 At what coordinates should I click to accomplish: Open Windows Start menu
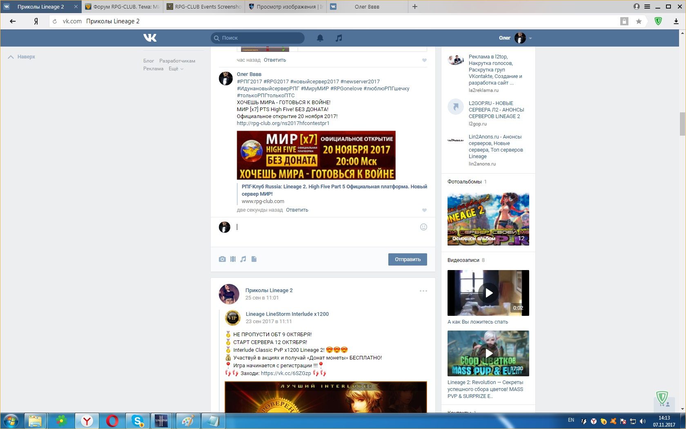[x=11, y=421]
